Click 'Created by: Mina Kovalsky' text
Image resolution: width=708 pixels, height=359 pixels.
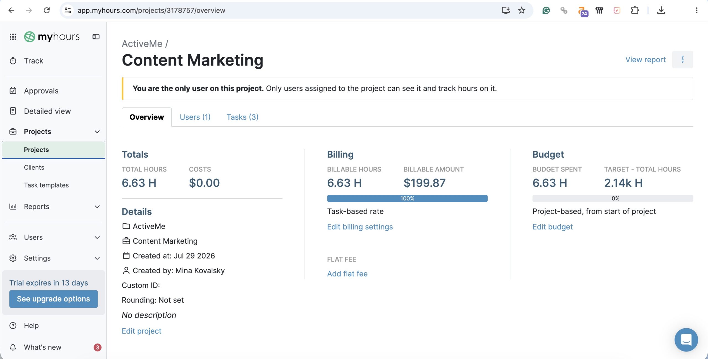coord(179,270)
